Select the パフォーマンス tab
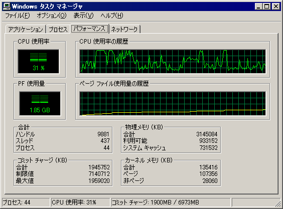This screenshot has width=283, height=209. 90,29
